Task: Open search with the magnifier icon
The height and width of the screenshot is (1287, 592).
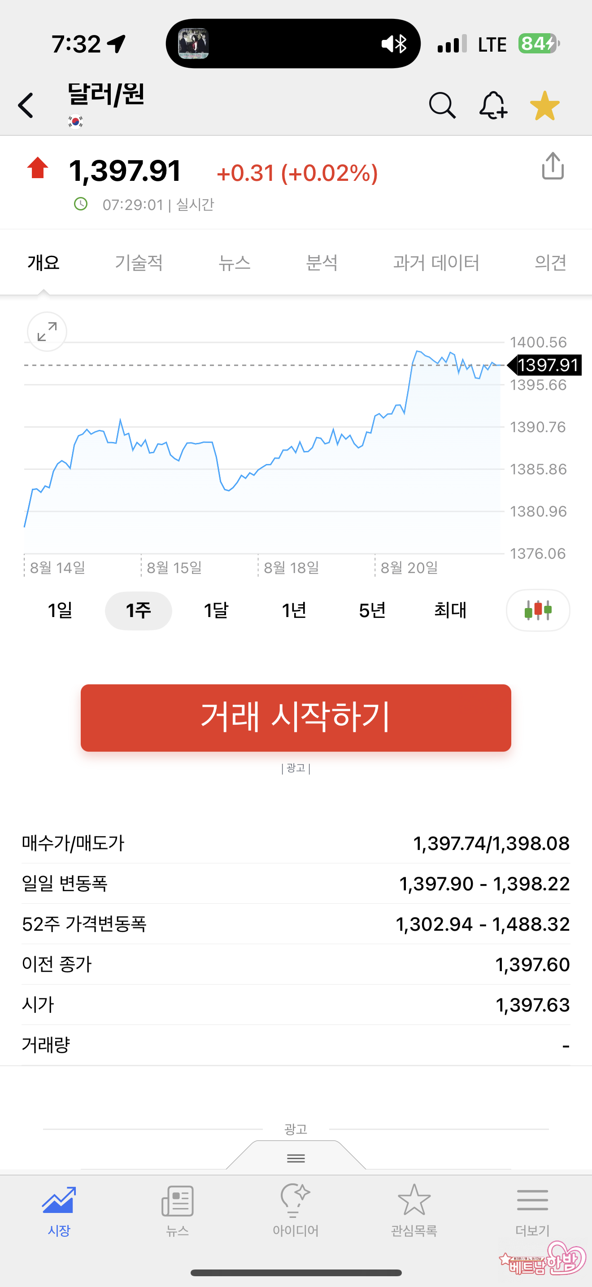Action: pyautogui.click(x=442, y=105)
